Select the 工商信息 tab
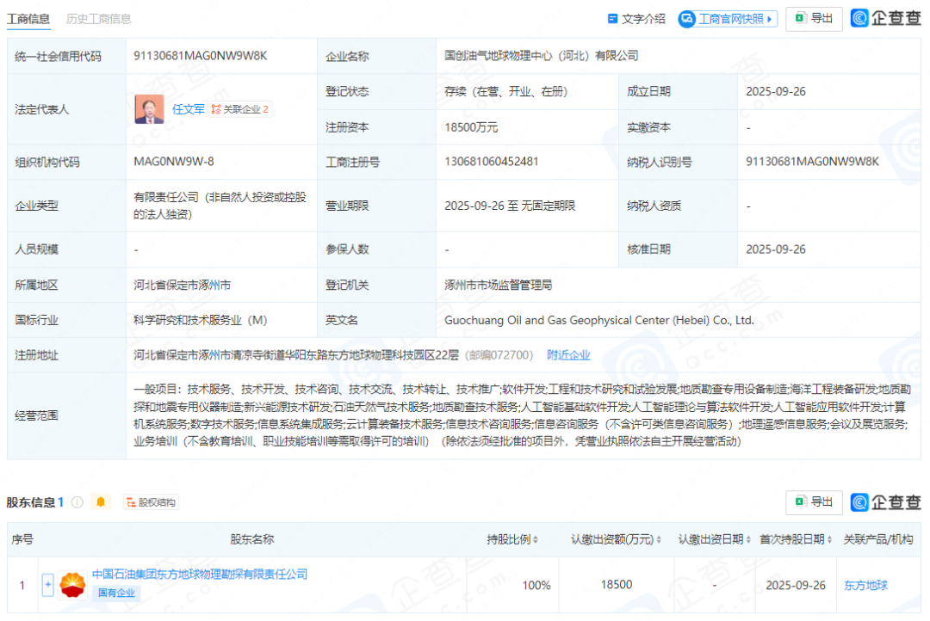Screen dimensions: 930x621 [x=28, y=19]
